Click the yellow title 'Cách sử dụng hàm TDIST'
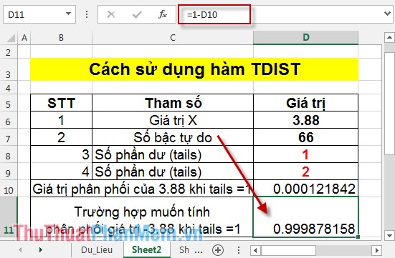The height and width of the screenshot is (258, 395). (x=194, y=69)
